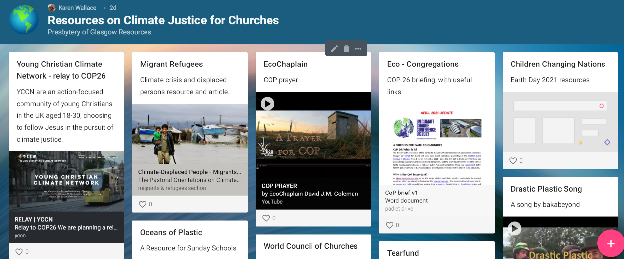Open the flooded refugee camp photo

tap(190, 134)
